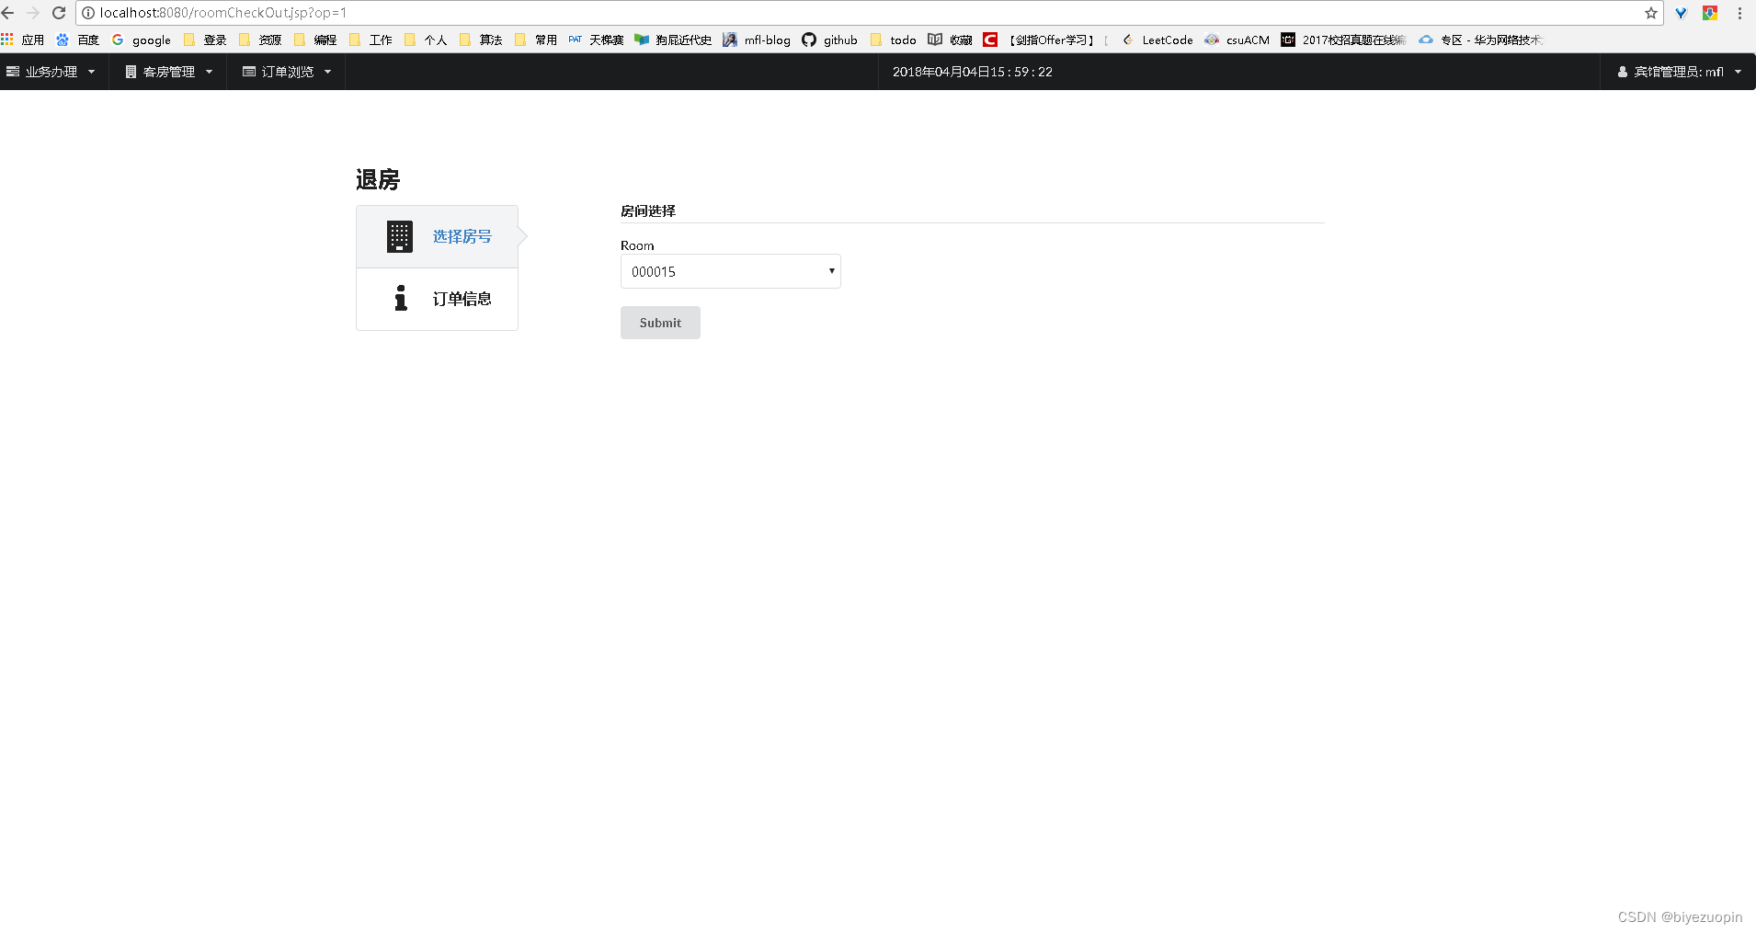Open the github bookmark

tap(830, 40)
